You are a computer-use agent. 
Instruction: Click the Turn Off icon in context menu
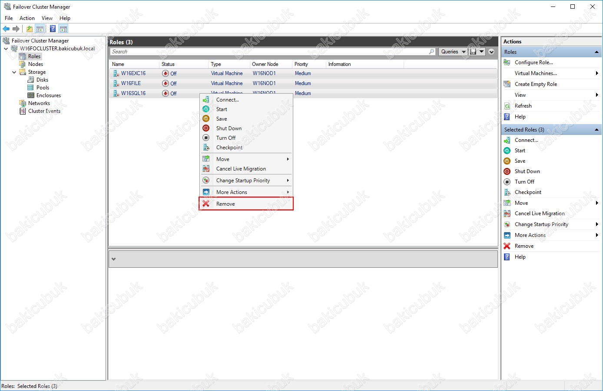(206, 138)
